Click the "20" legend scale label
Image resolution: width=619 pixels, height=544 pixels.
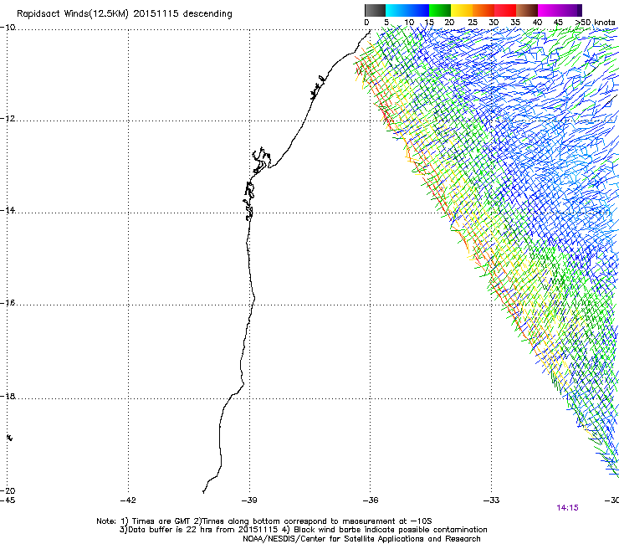point(450,23)
